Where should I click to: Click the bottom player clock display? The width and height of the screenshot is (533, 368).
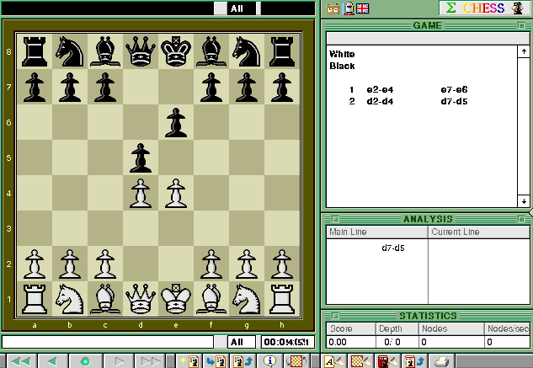(288, 342)
